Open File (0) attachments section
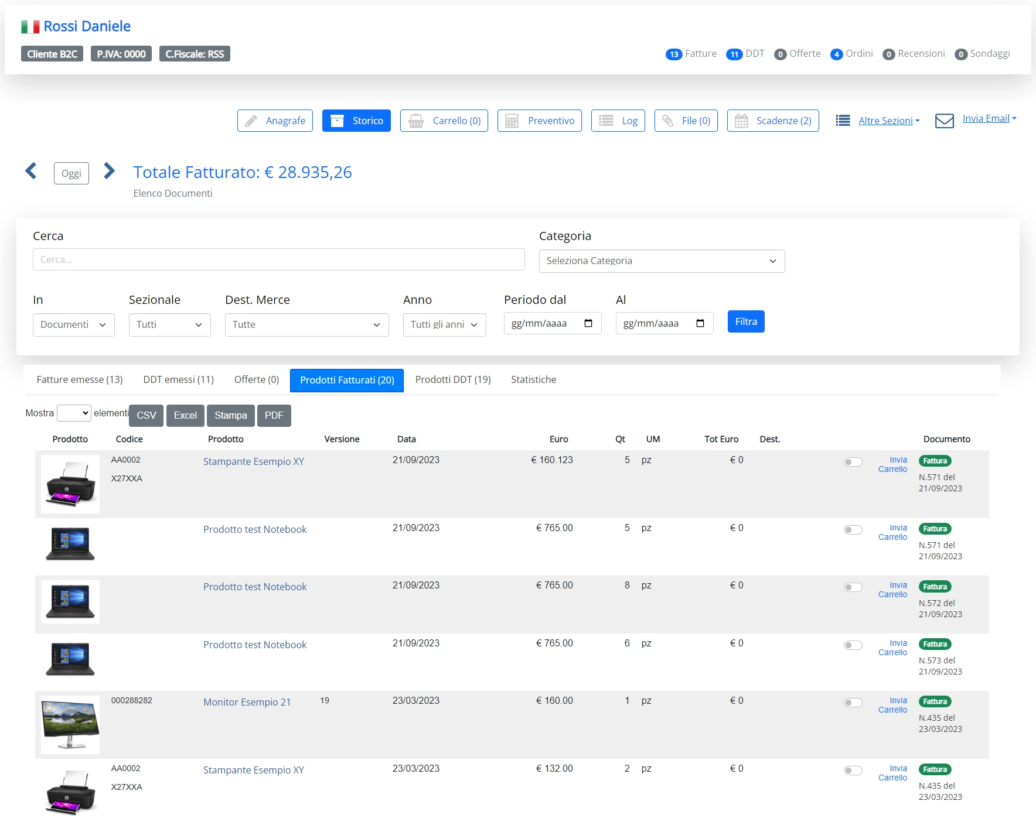 coord(686,121)
